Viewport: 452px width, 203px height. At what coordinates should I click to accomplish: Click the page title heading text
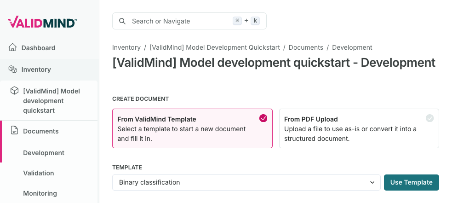pos(274,63)
